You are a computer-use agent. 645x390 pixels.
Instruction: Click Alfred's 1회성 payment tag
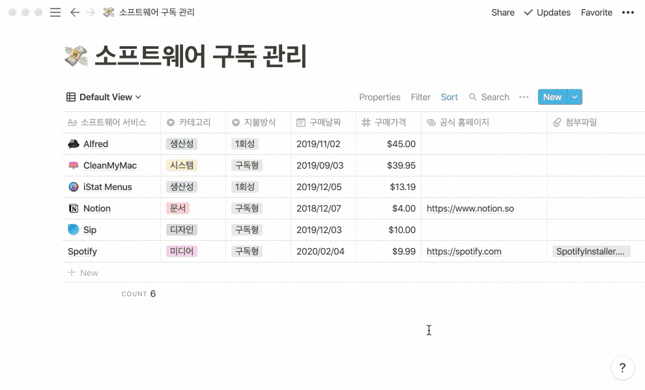coord(245,144)
